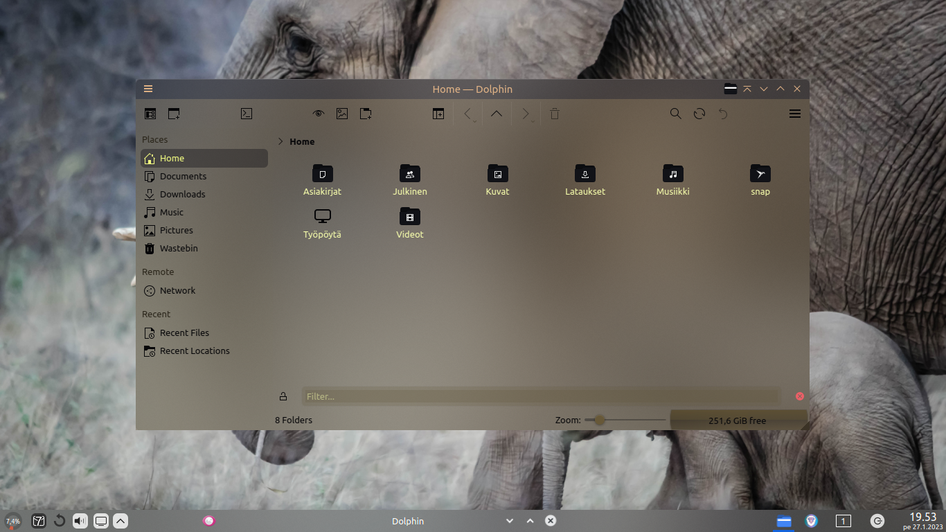Viewport: 946px width, 532px height.
Task: Open Network under Remote
Action: [204, 290]
